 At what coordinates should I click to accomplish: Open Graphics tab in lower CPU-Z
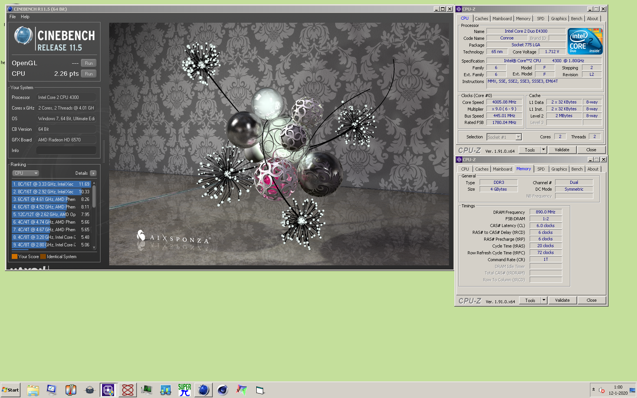pos(559,169)
